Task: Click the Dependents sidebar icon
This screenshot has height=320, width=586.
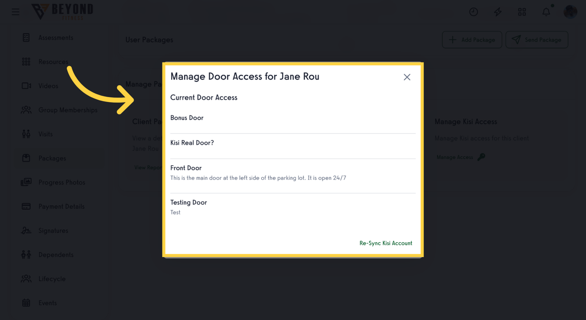Action: coord(26,255)
